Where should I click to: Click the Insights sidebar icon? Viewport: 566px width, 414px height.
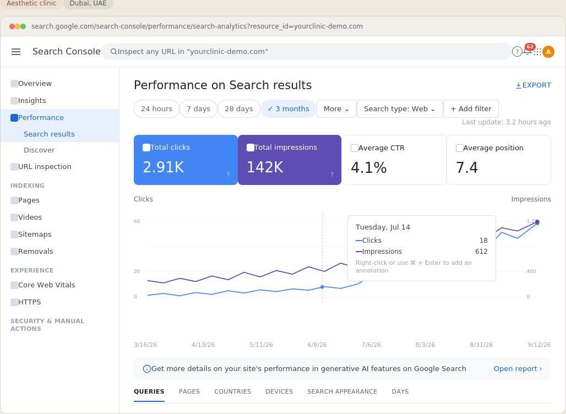tap(14, 101)
